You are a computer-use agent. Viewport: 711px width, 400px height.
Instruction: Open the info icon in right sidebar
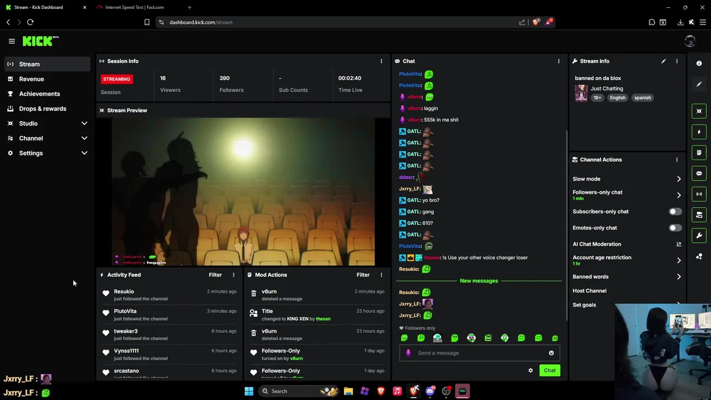click(x=699, y=63)
